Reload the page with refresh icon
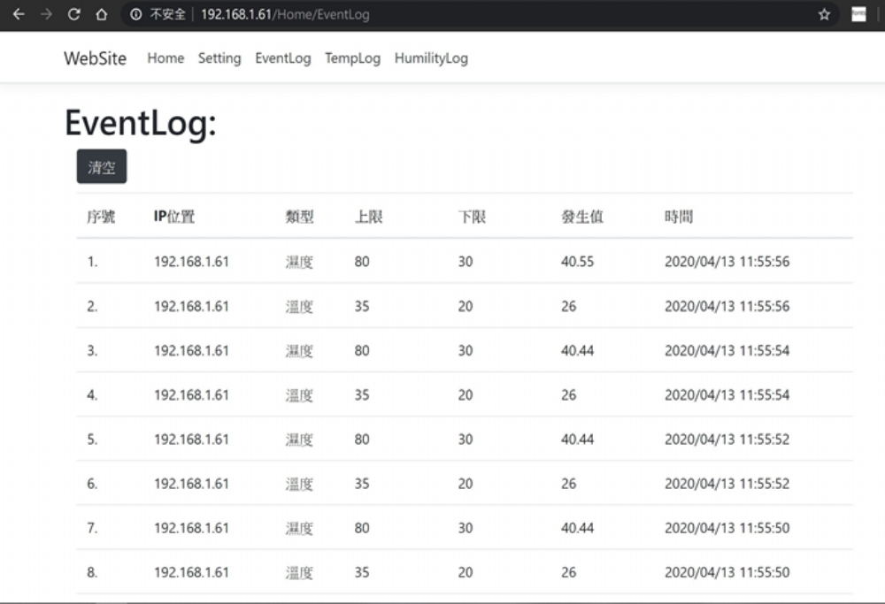The image size is (885, 604). pyautogui.click(x=74, y=14)
